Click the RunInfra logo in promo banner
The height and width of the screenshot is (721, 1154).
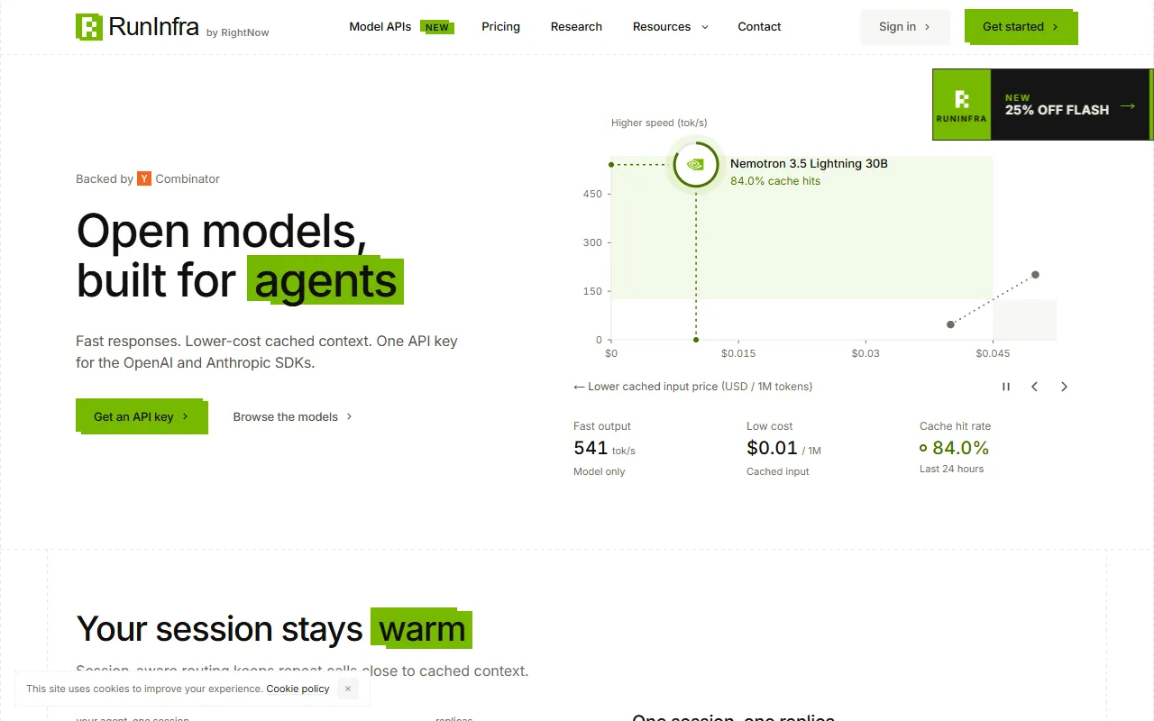[962, 105]
